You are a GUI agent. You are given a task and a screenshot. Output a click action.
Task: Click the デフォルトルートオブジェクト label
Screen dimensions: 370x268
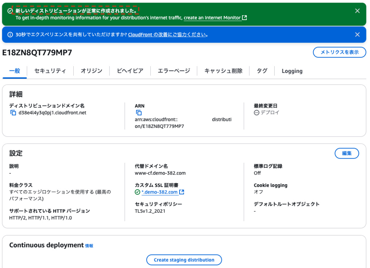(287, 204)
